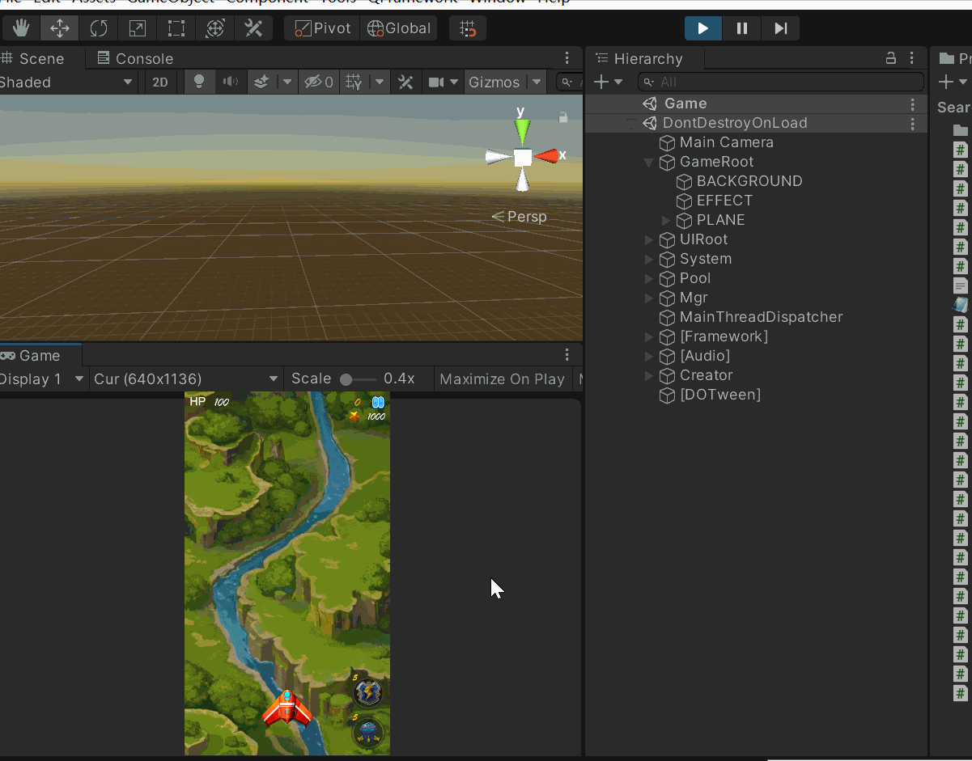Image resolution: width=972 pixels, height=761 pixels.
Task: Toggle 2D scene view mode
Action: tap(161, 82)
